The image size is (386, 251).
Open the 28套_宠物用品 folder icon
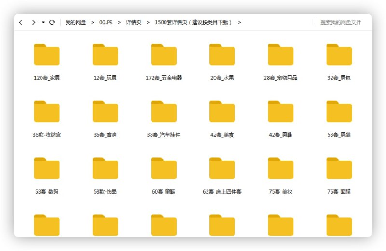pyautogui.click(x=281, y=55)
